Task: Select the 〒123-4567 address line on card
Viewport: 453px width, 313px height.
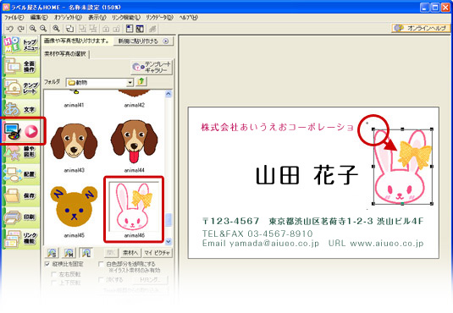Action: click(312, 222)
